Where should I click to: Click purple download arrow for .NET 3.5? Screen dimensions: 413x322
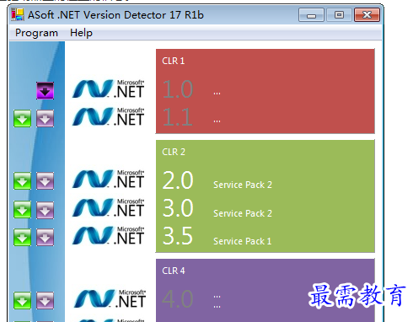click(45, 238)
